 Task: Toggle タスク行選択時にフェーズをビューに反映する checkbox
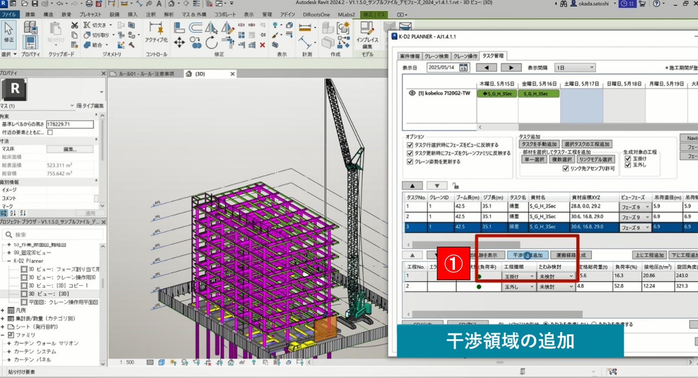pos(410,145)
